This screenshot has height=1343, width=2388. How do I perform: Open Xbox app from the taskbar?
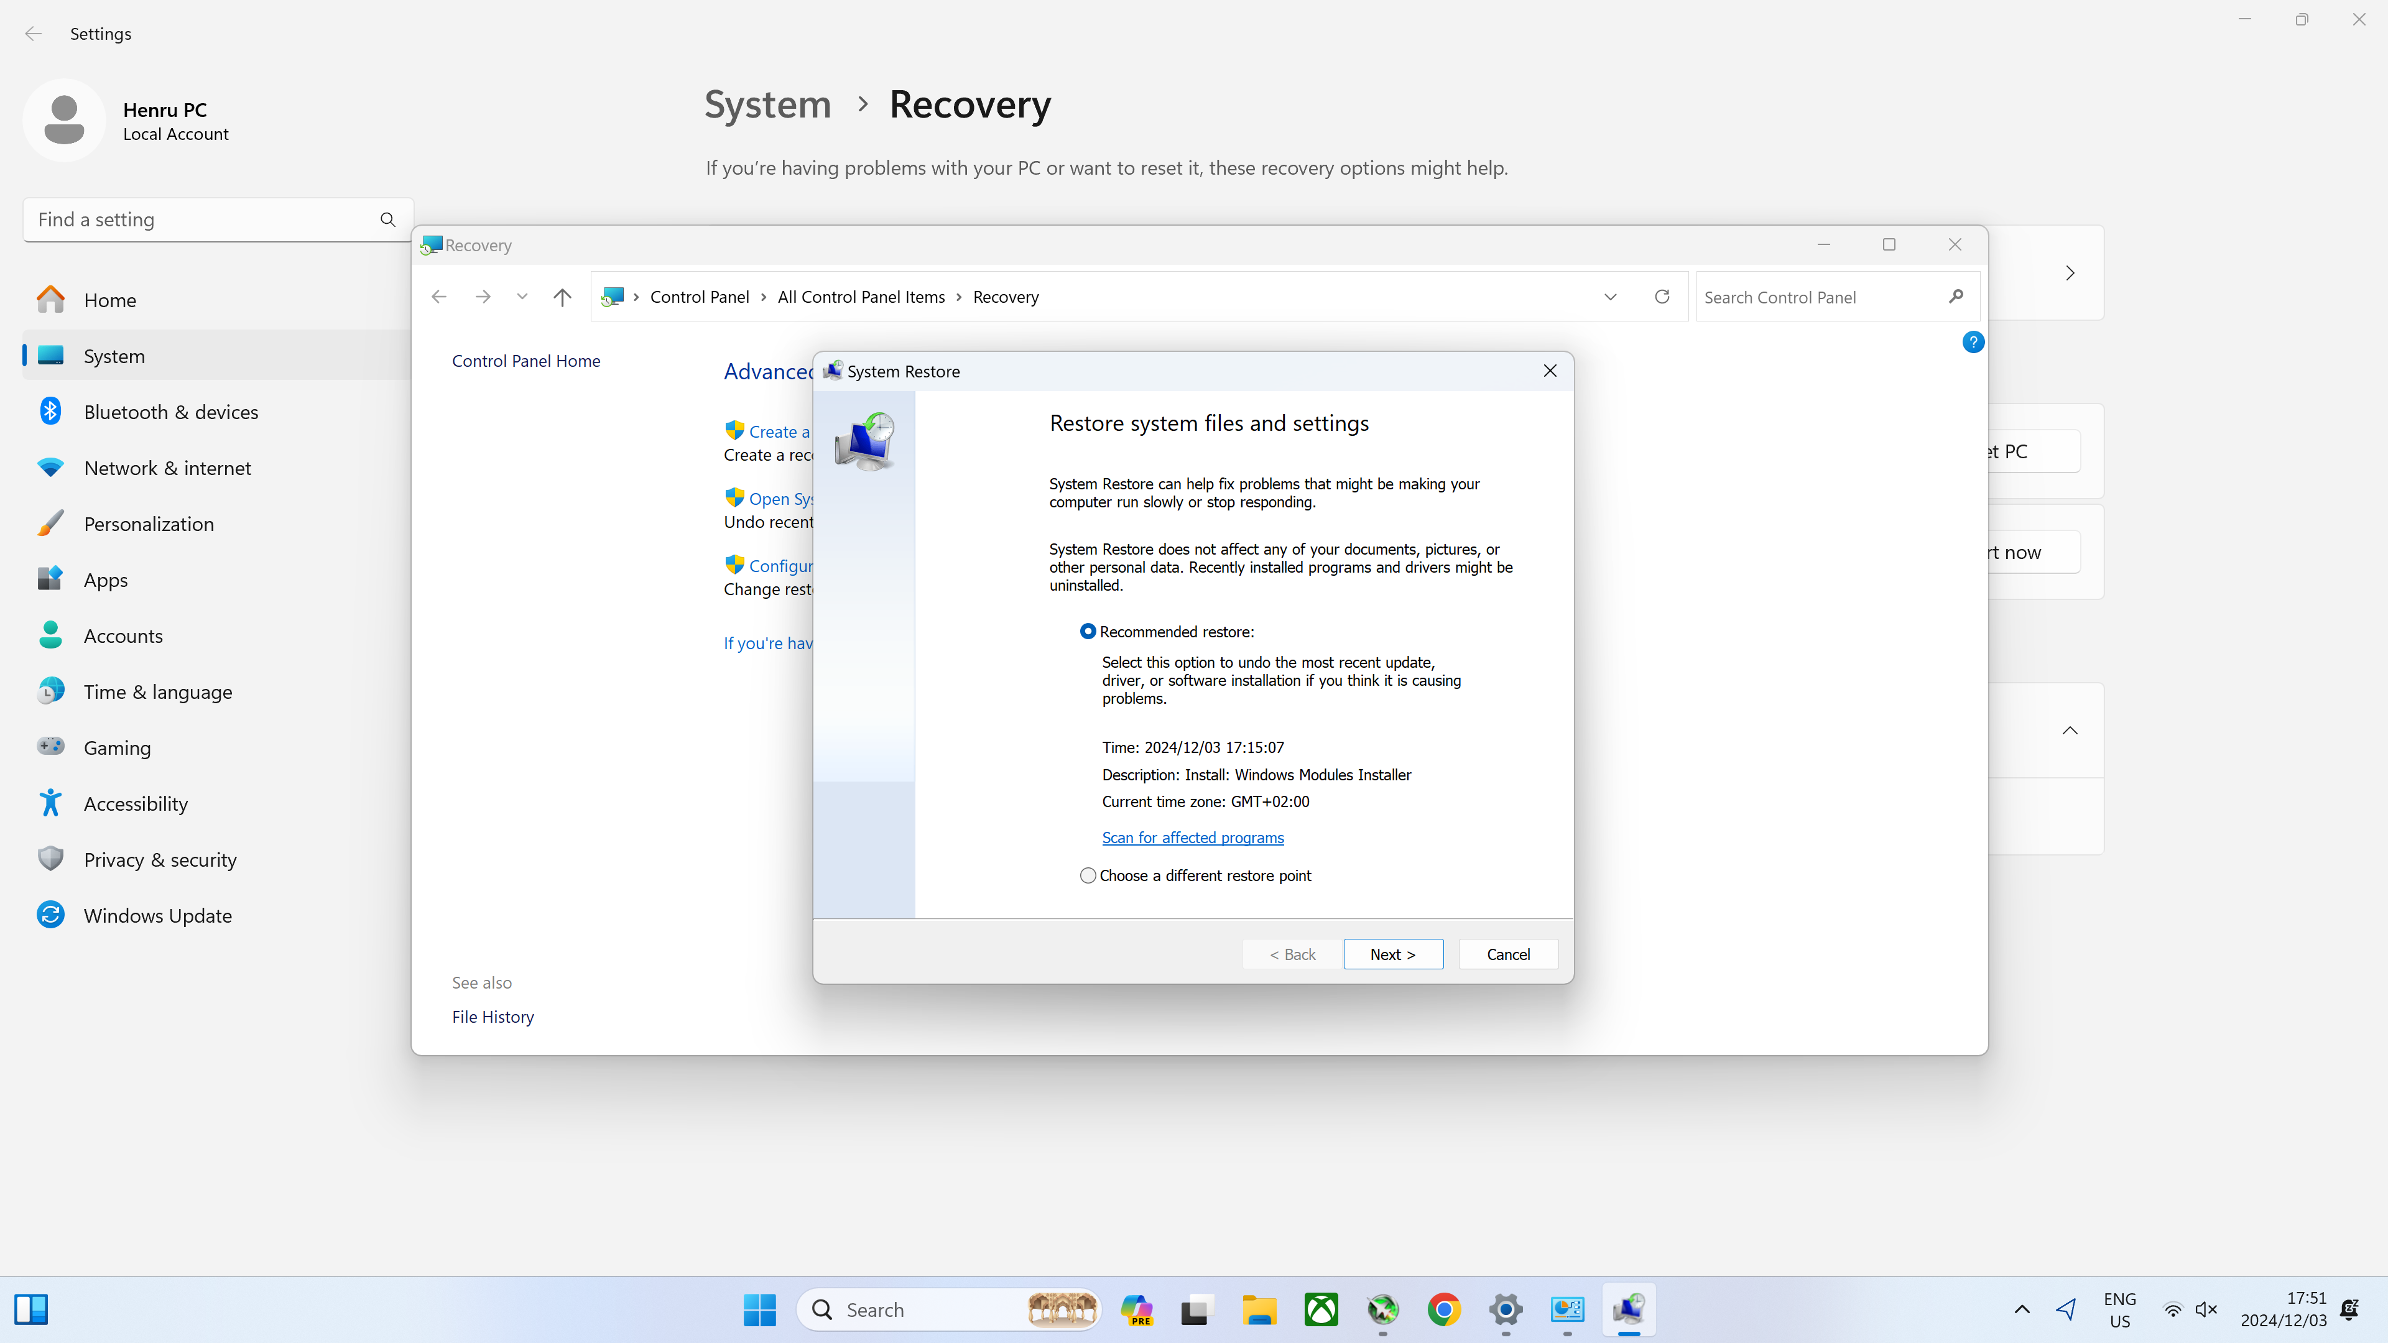click(1321, 1309)
